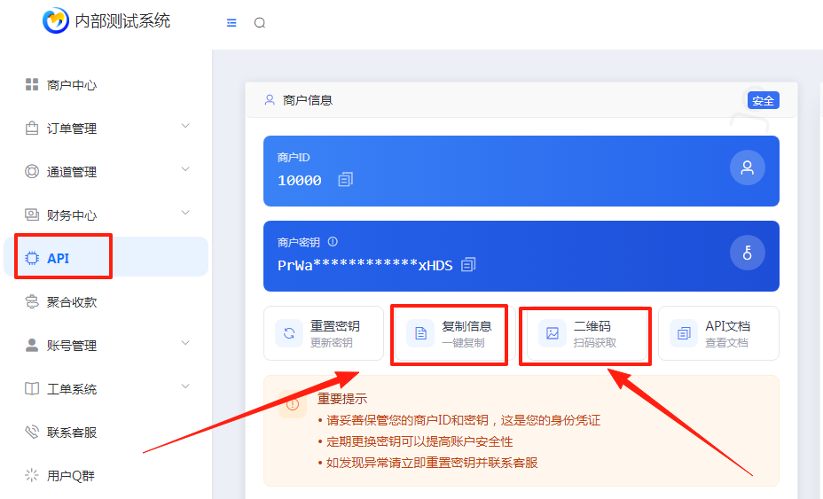Image resolution: width=823 pixels, height=499 pixels.
Task: Open 商户中心 in the sidebar
Action: 72,85
